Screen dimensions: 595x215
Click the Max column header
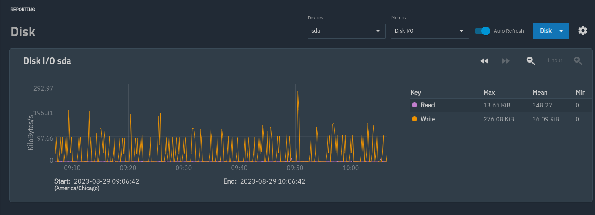coord(489,93)
